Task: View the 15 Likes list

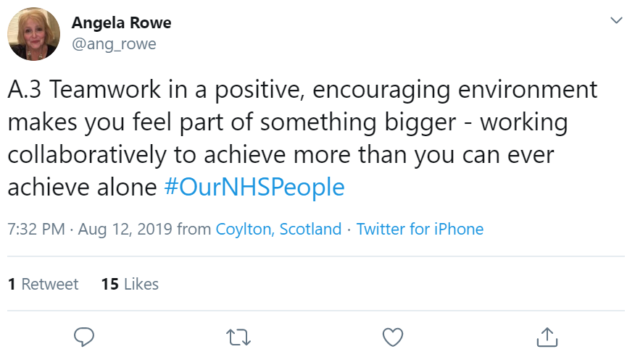Action: [x=130, y=284]
